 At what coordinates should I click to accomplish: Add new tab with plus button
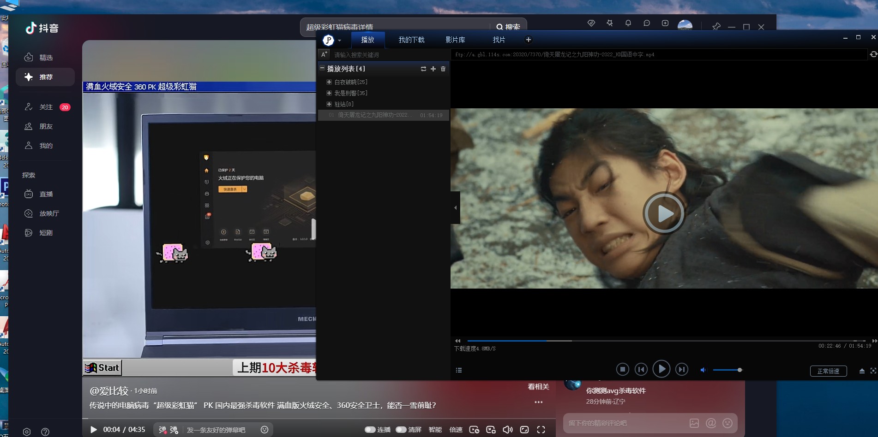(529, 40)
